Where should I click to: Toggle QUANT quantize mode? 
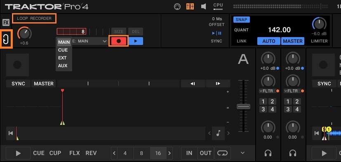click(241, 30)
